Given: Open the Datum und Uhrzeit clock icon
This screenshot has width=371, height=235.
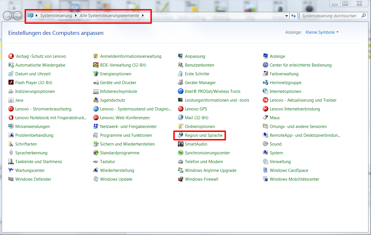Looking at the screenshot, I should click(11, 74).
